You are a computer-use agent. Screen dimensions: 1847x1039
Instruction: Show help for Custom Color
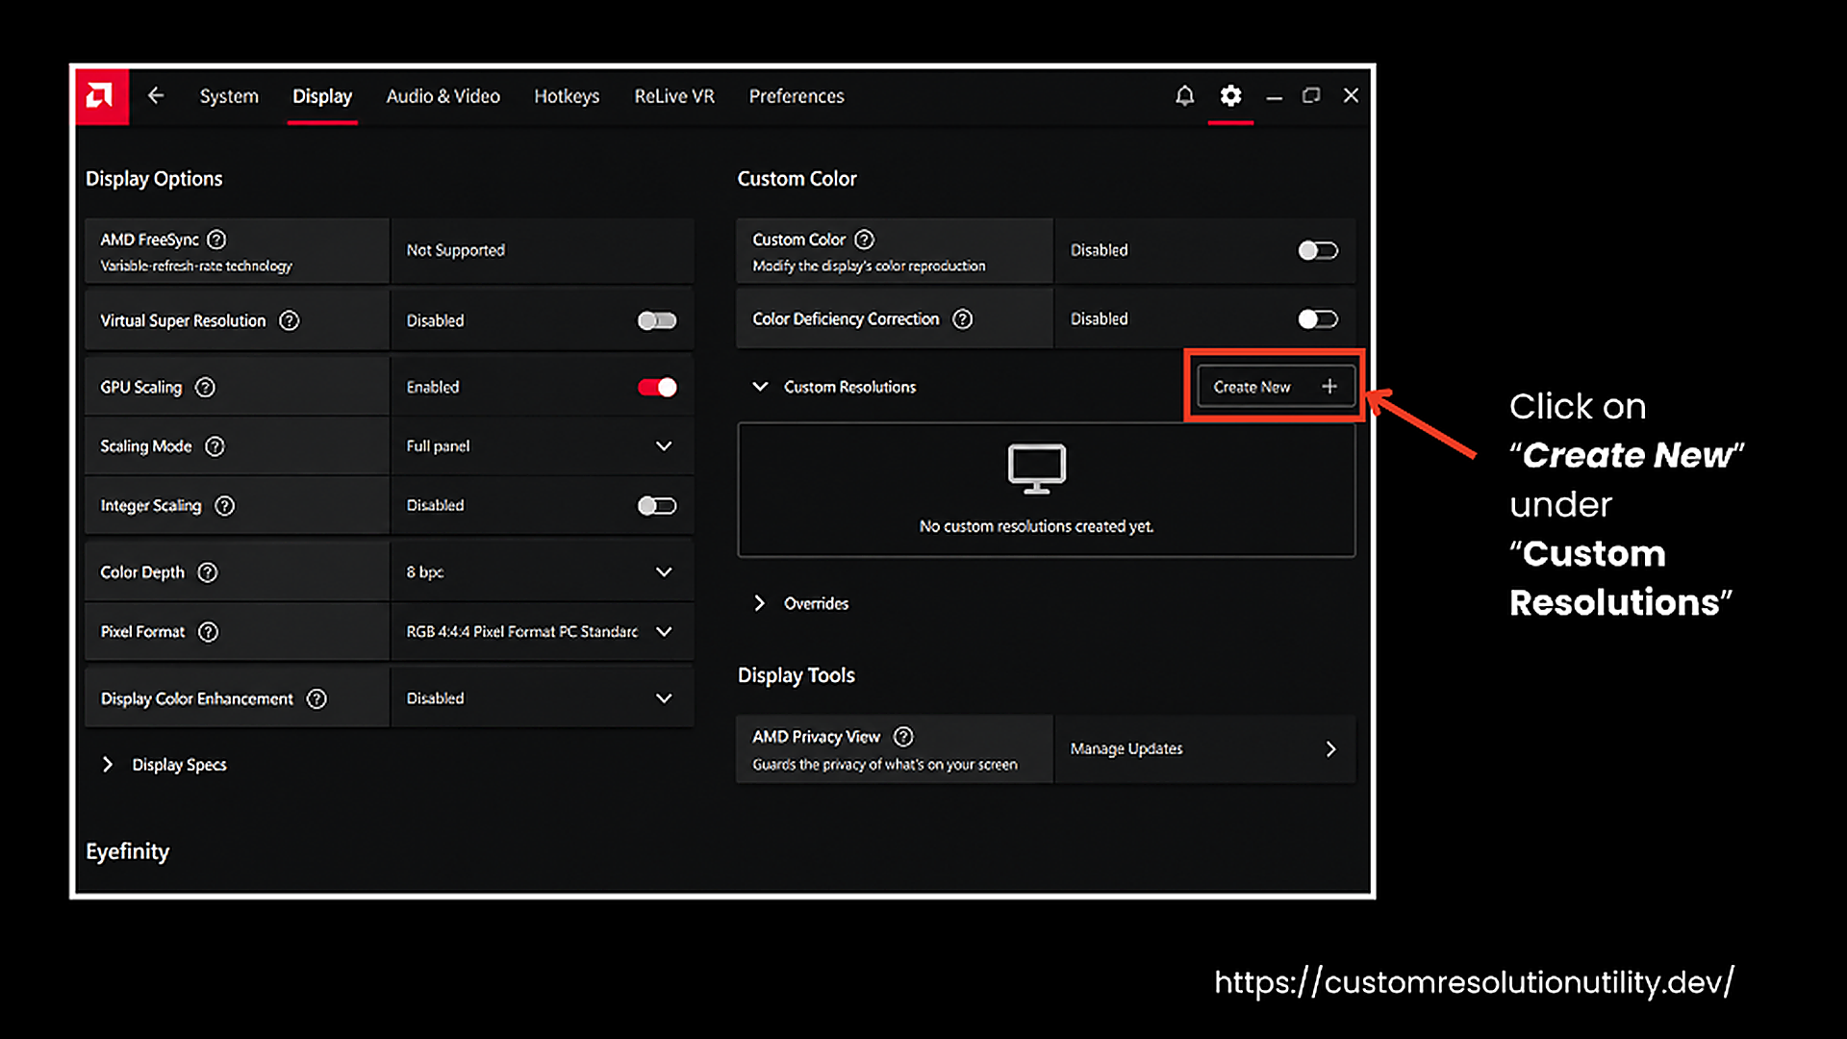tap(865, 240)
